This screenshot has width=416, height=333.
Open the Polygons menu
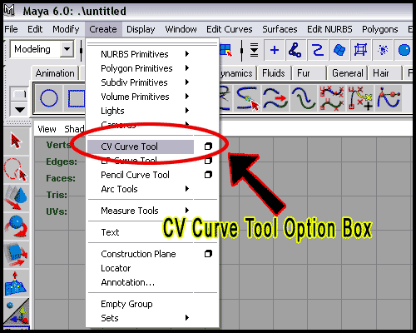(x=380, y=29)
